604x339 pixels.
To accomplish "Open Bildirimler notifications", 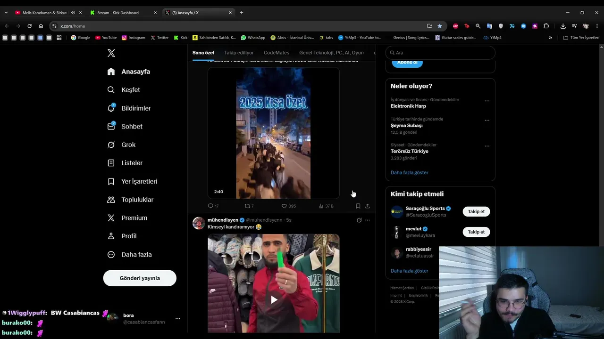I will [x=129, y=108].
